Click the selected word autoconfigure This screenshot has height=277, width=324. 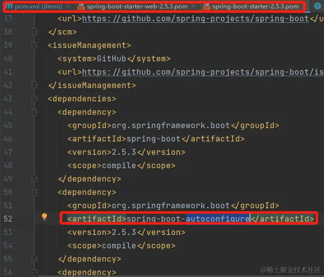coord(218,219)
